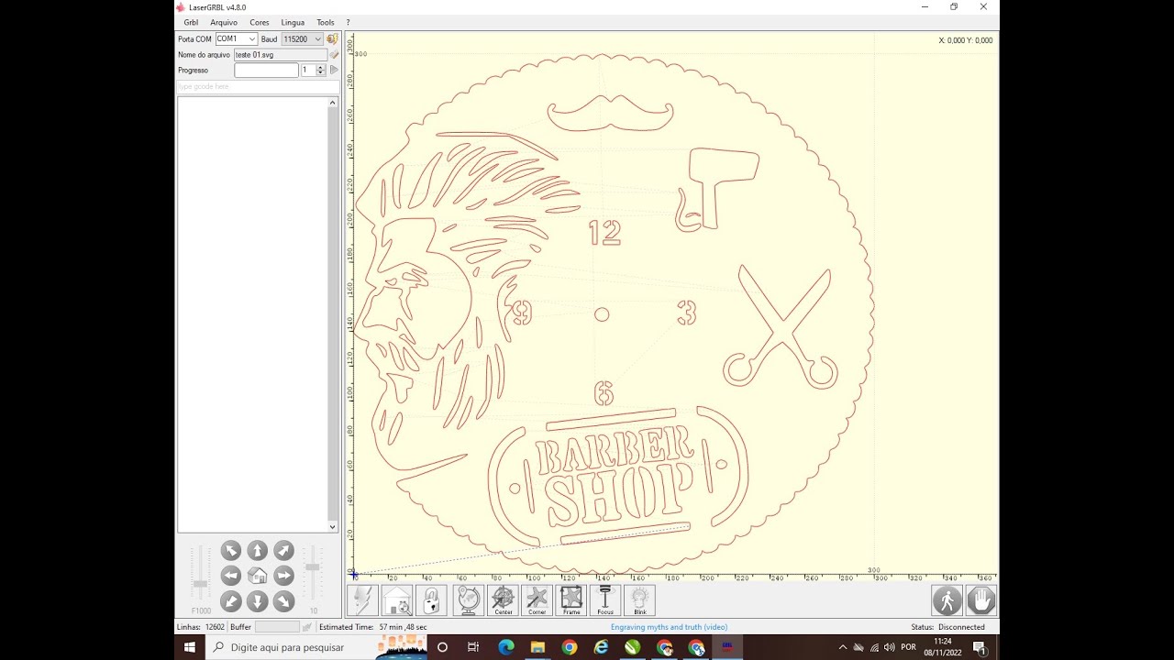Image resolution: width=1174 pixels, height=660 pixels.
Task: Open the Engraving myths and truth link
Action: [x=669, y=627]
